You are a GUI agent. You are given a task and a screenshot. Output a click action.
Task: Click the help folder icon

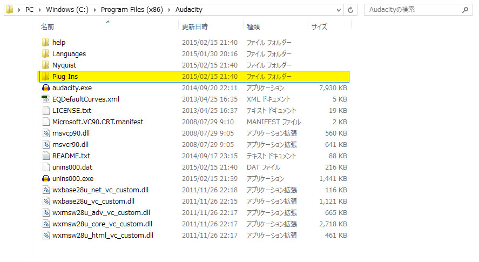pyautogui.click(x=45, y=42)
